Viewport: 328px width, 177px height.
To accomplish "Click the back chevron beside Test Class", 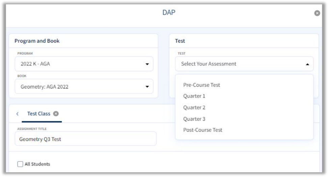I will (x=17, y=114).
